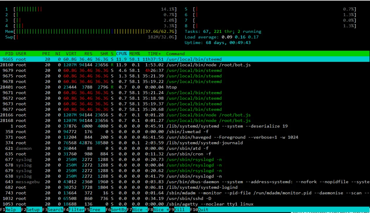
Task: Click CPU 8 meter bar
Action: tap(270, 26)
